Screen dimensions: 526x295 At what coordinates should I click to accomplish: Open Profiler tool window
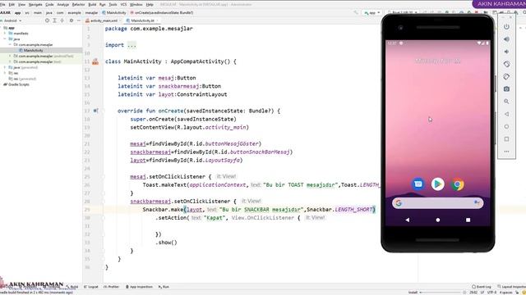[112, 287]
